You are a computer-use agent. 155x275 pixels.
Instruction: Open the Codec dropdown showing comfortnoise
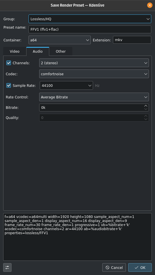click(94, 74)
